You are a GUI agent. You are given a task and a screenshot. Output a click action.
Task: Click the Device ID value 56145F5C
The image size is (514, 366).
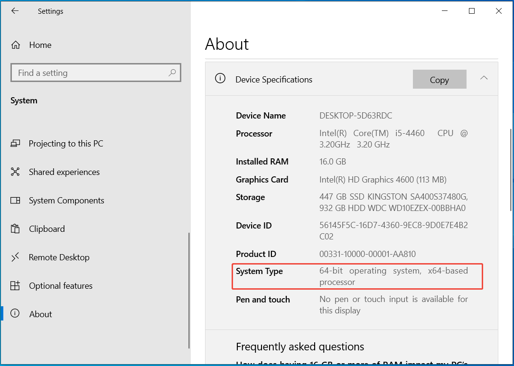(393, 231)
